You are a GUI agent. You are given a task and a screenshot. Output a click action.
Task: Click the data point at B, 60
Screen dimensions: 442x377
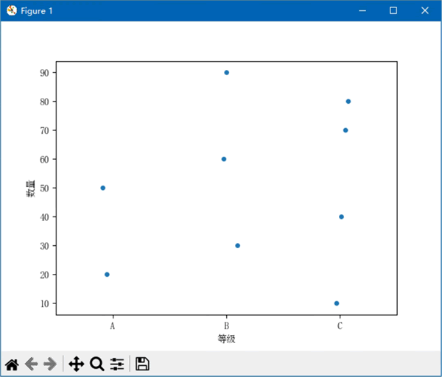(224, 159)
